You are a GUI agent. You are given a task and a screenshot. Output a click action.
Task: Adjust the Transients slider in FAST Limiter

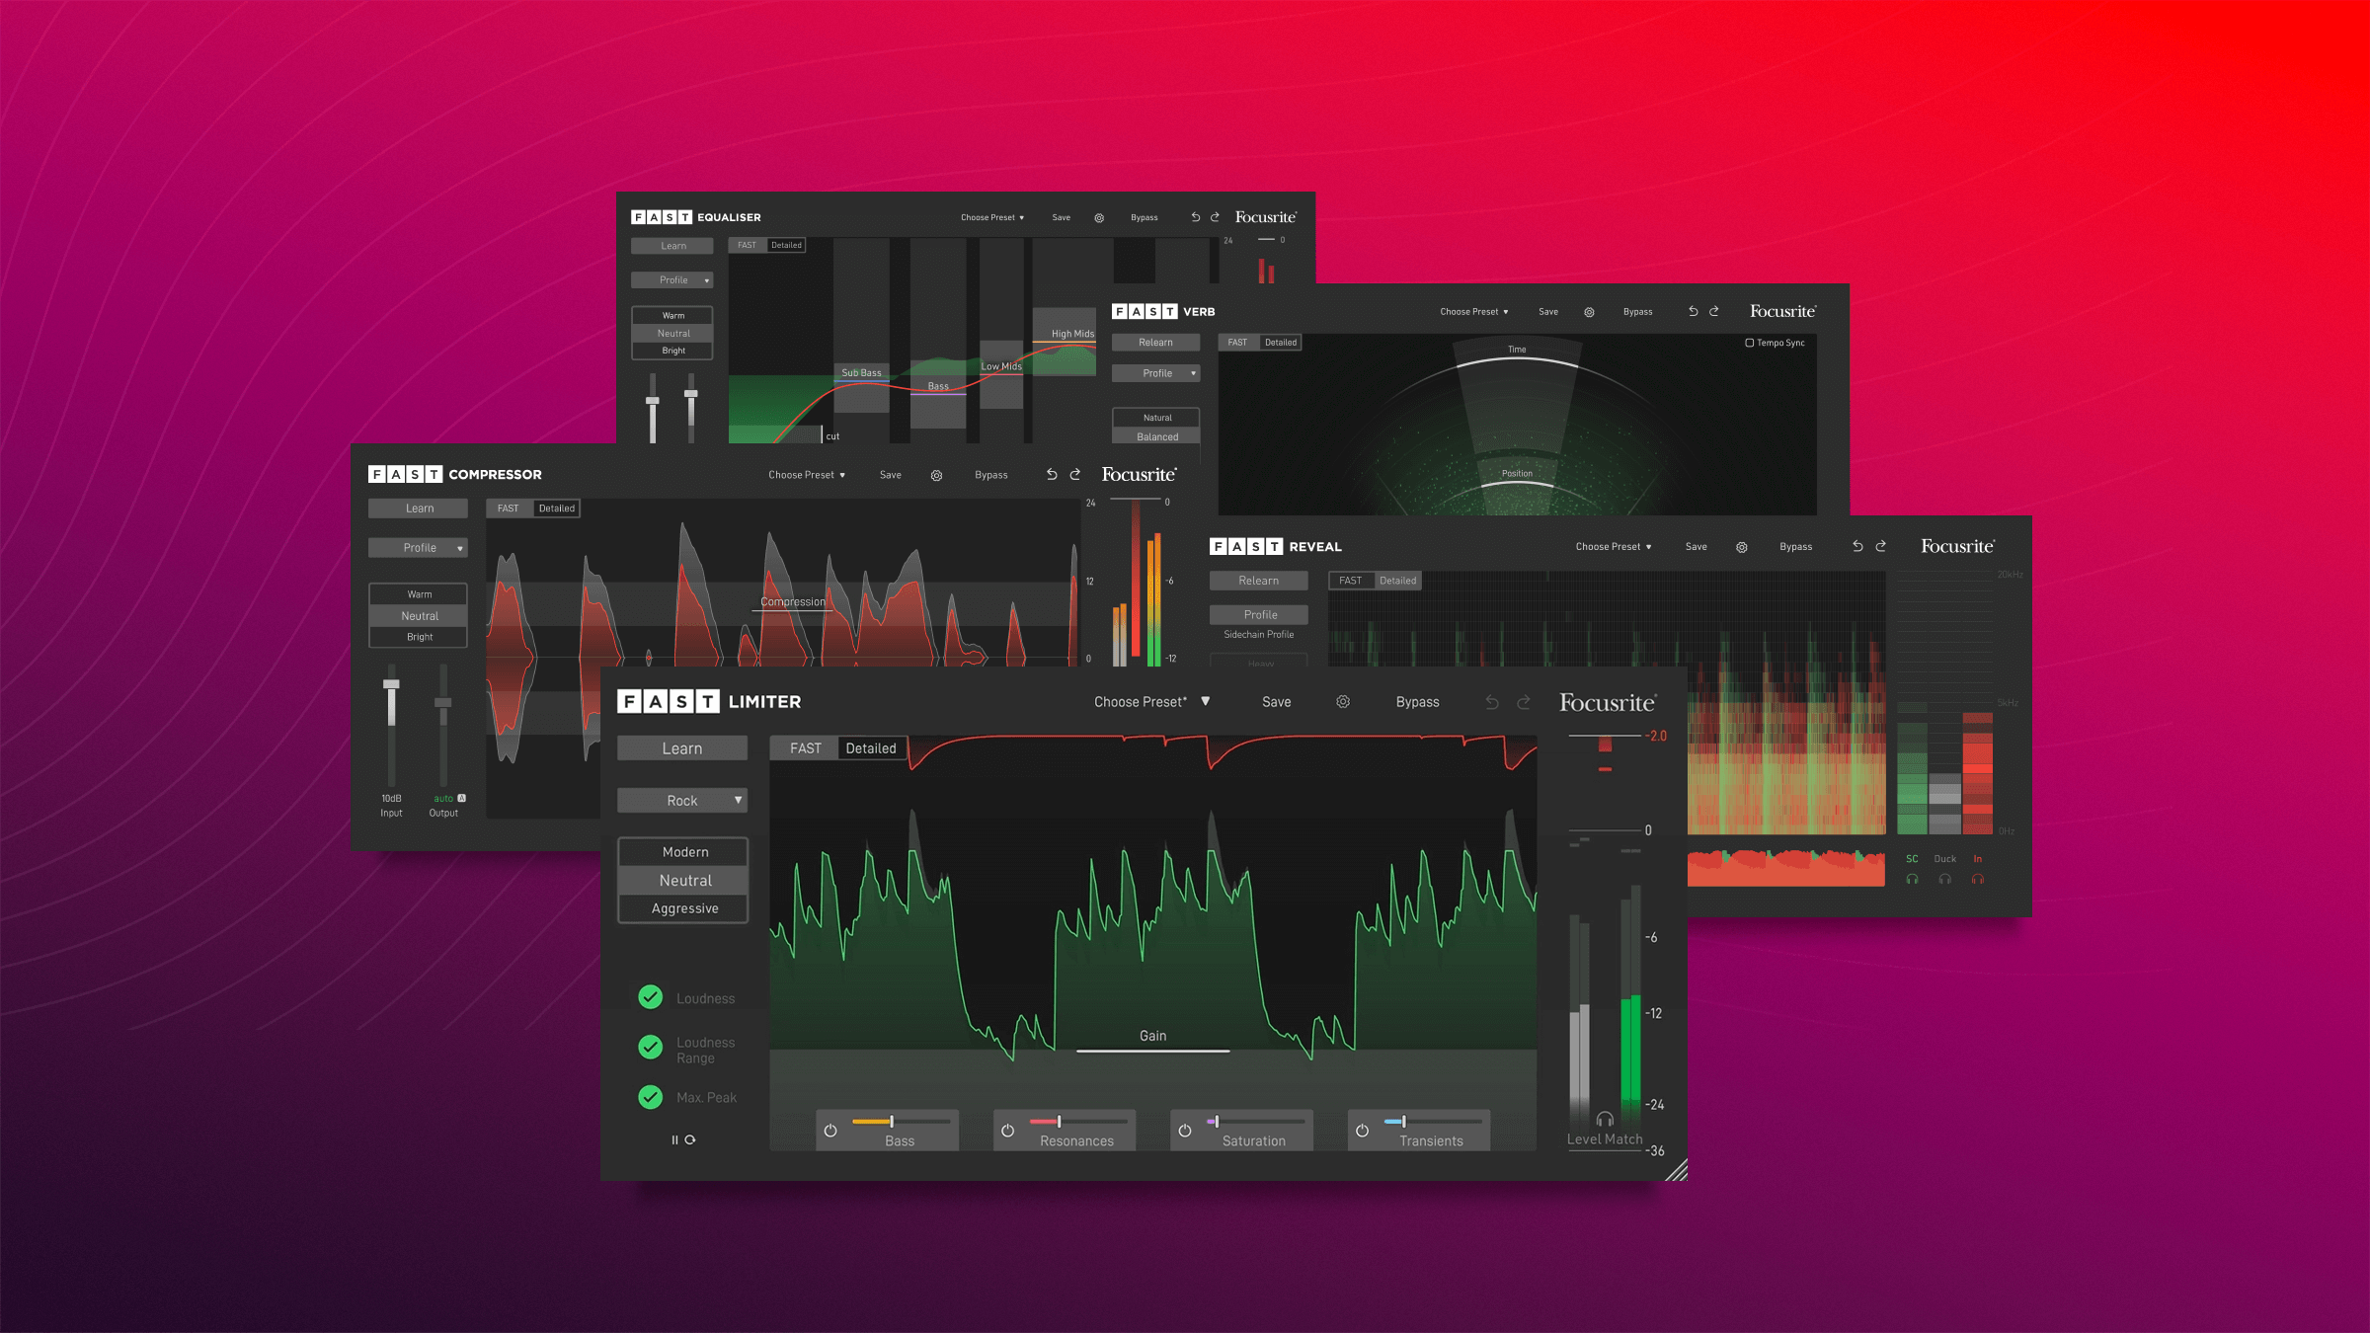pos(1404,1120)
